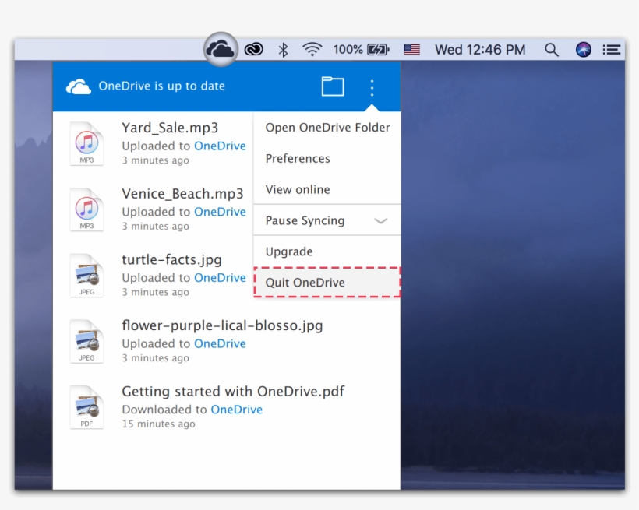Open the folder icon in OneDrive header
This screenshot has height=510, width=639.
coord(332,86)
